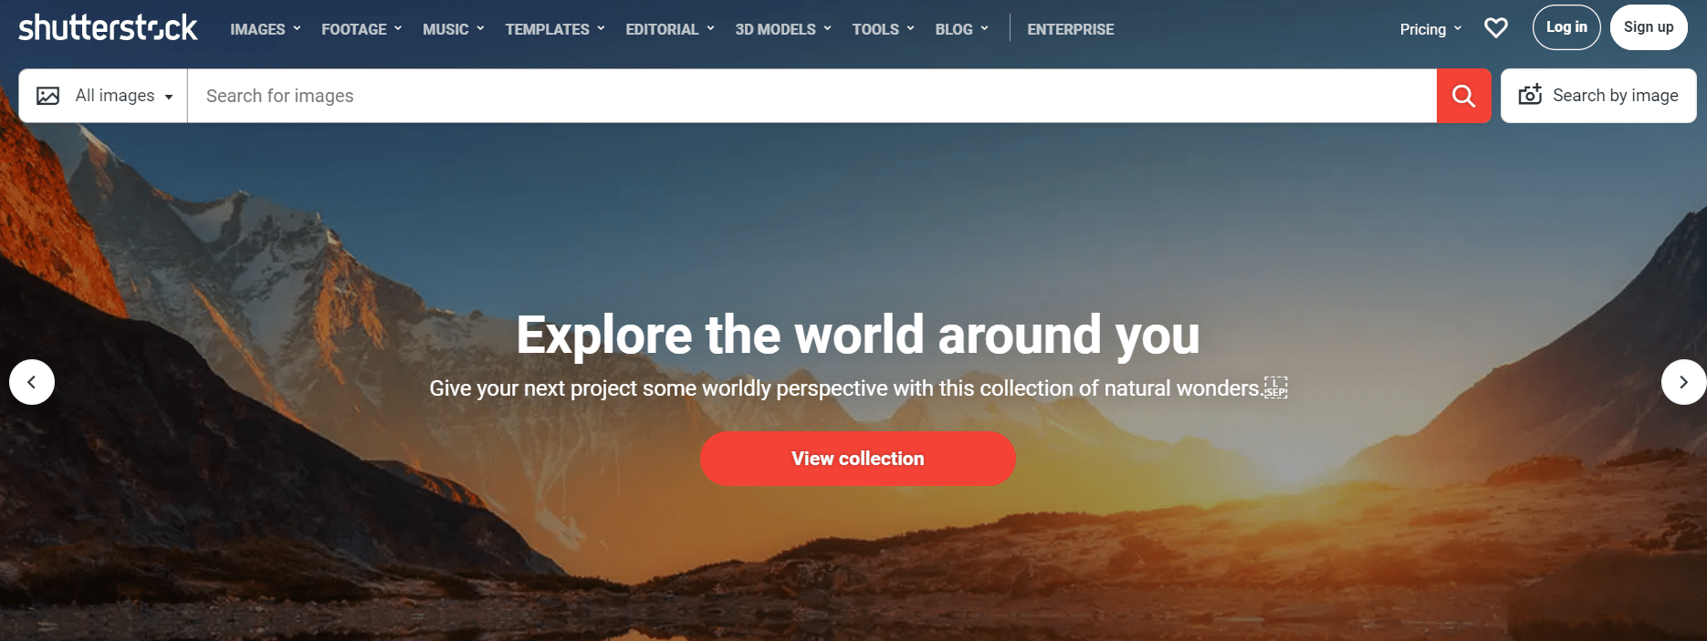Image resolution: width=1707 pixels, height=641 pixels.
Task: Go to the Enterprise page
Action: 1070,29
